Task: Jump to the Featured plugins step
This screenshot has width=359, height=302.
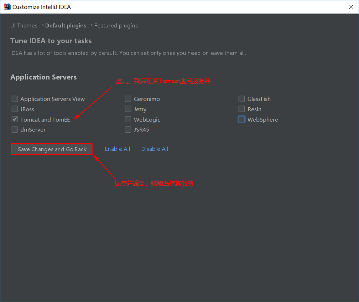Action: (116, 25)
